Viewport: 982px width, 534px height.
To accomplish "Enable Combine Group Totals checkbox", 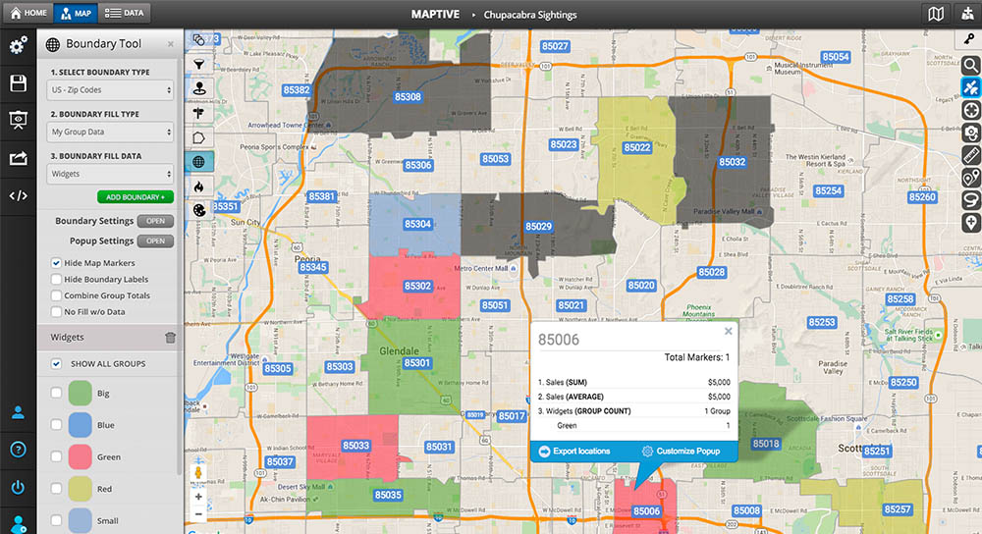I will pyautogui.click(x=56, y=295).
